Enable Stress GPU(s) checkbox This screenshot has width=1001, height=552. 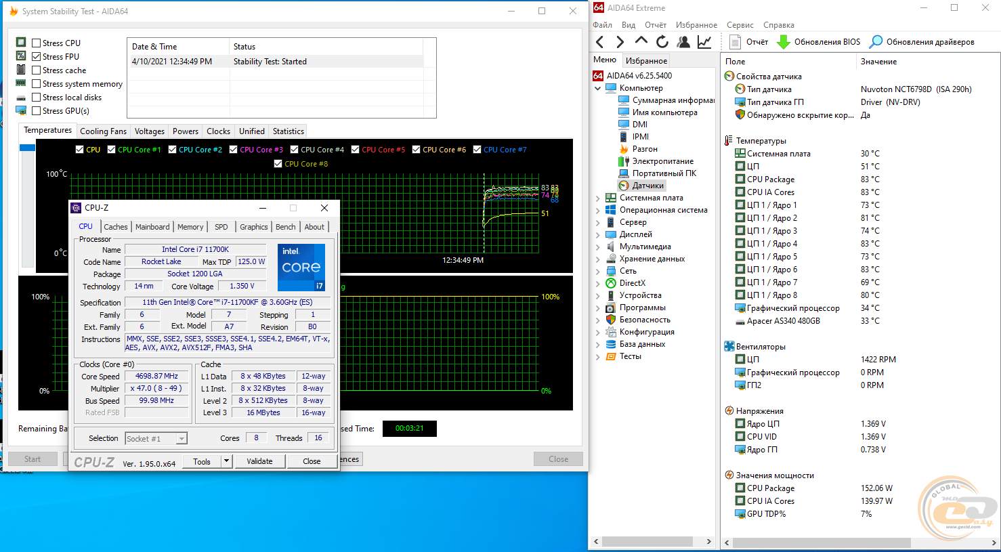[37, 111]
